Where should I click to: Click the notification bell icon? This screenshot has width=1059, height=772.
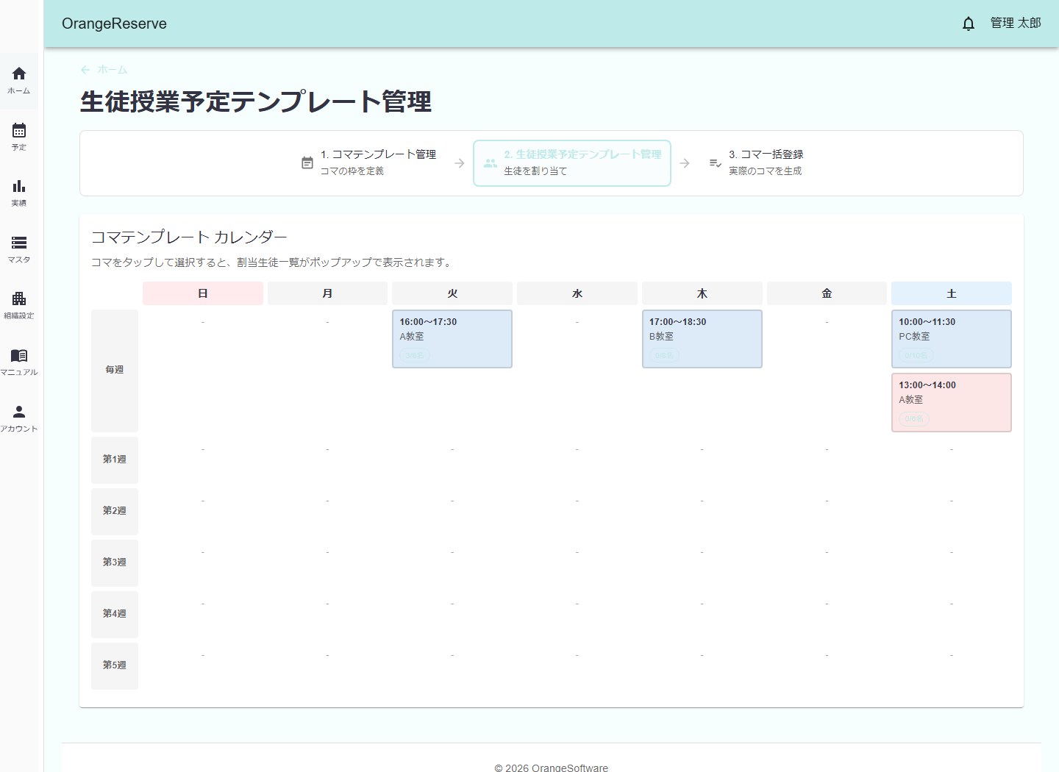tap(969, 24)
